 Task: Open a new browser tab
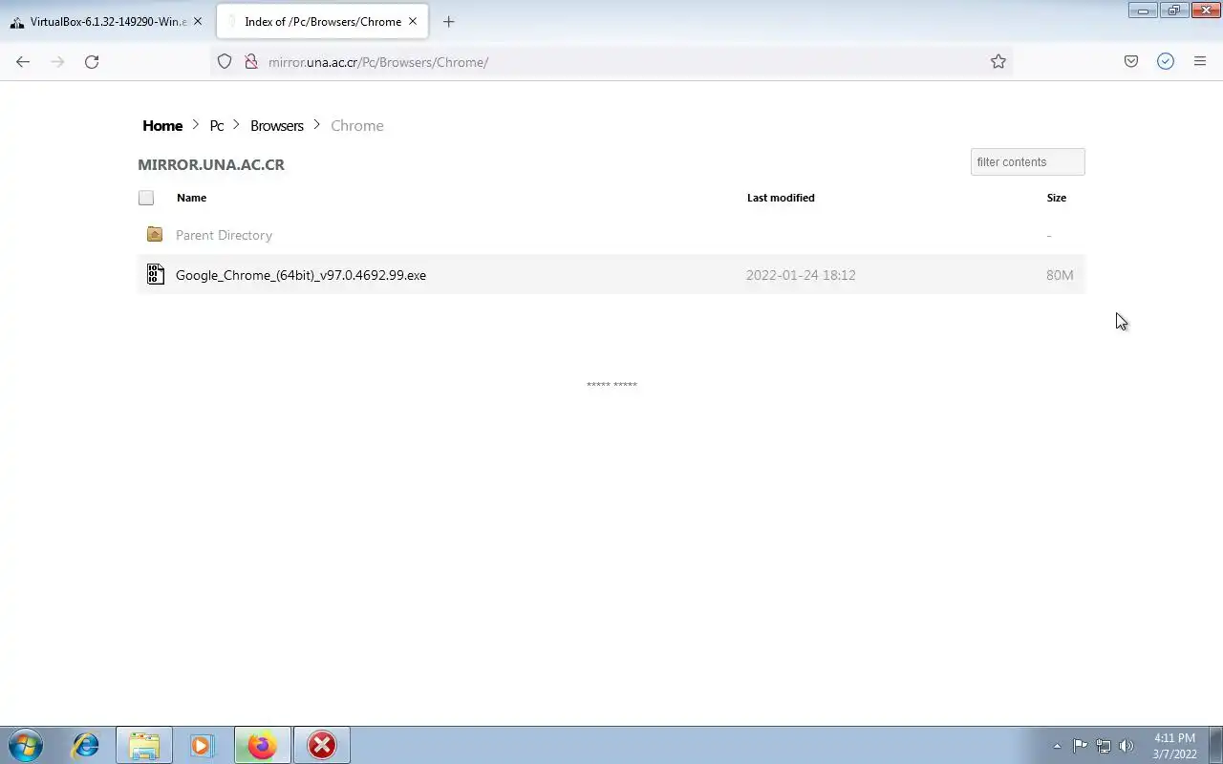coord(449,21)
